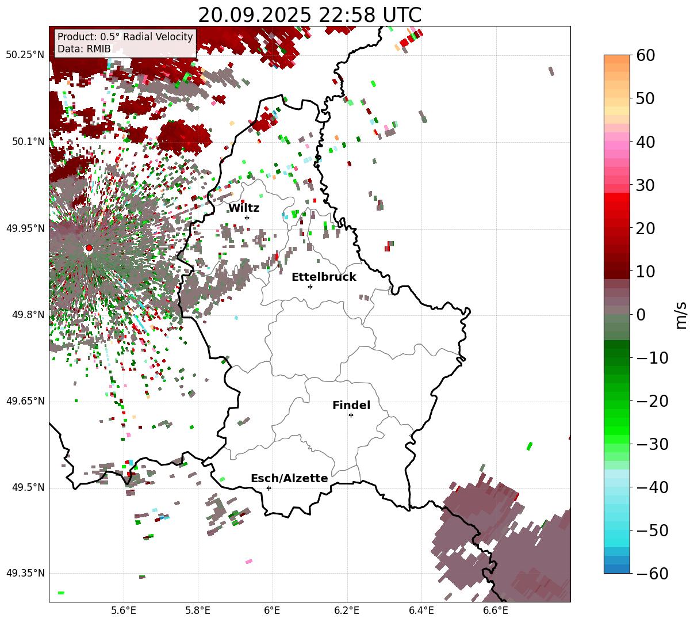Click the Esch/Alzette station cross marker
This screenshot has height=622, width=694.
pos(269,488)
